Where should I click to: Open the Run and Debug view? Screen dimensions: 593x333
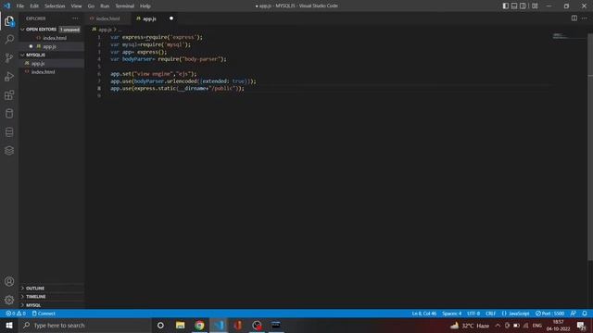pos(9,76)
